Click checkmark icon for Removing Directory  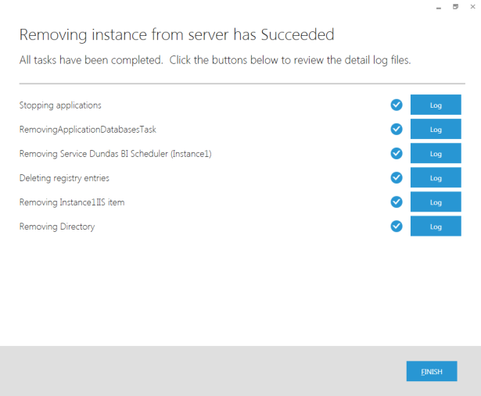click(397, 226)
